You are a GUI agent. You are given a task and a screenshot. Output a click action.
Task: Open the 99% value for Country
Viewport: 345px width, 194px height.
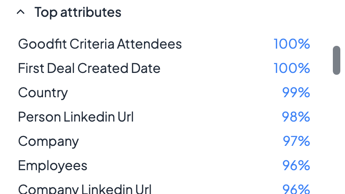(296, 93)
